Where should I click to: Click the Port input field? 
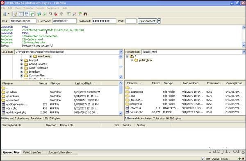tap(131, 21)
